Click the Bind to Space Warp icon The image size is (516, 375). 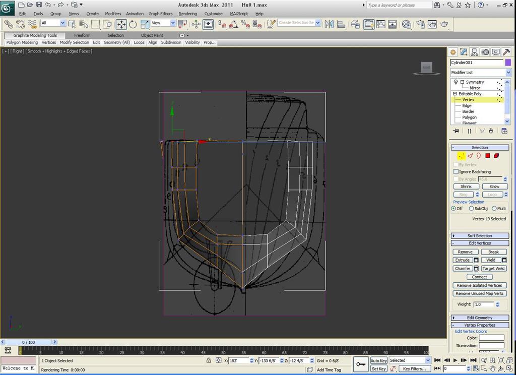point(32,24)
